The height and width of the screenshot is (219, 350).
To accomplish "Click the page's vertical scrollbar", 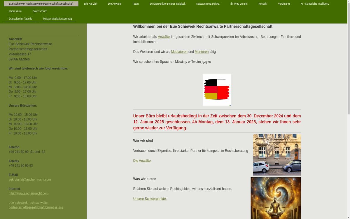I will [349, 58].
